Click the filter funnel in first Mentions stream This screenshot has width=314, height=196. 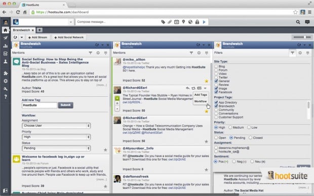91,53
